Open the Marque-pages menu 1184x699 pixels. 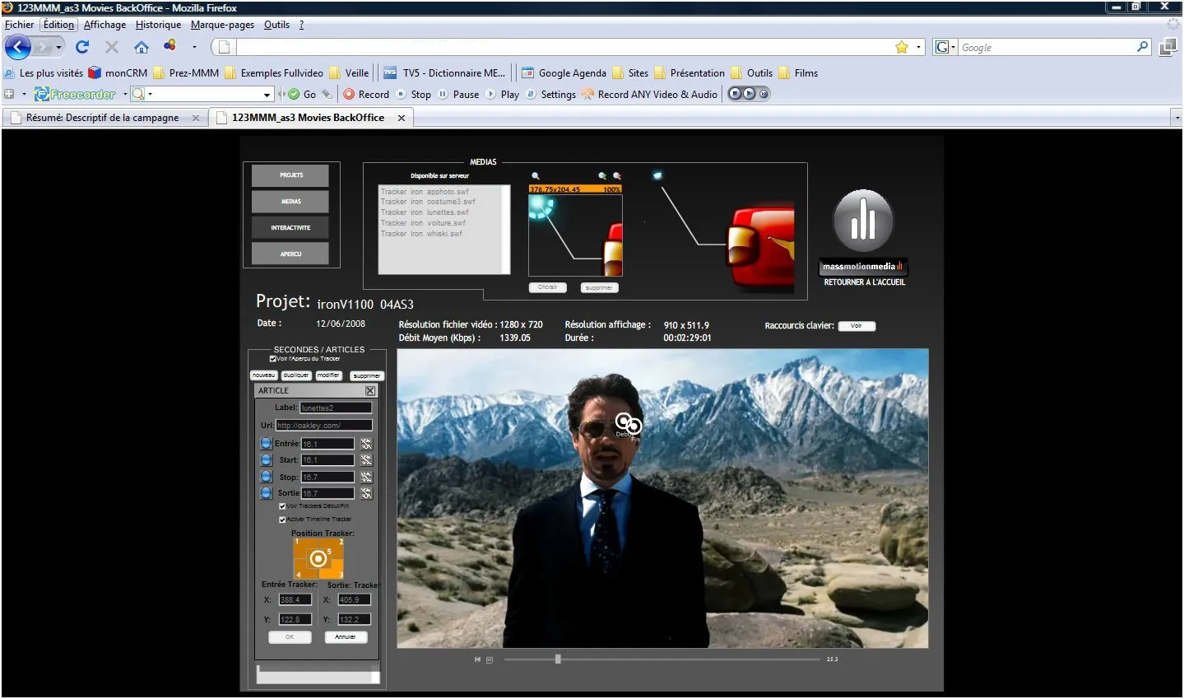(222, 25)
